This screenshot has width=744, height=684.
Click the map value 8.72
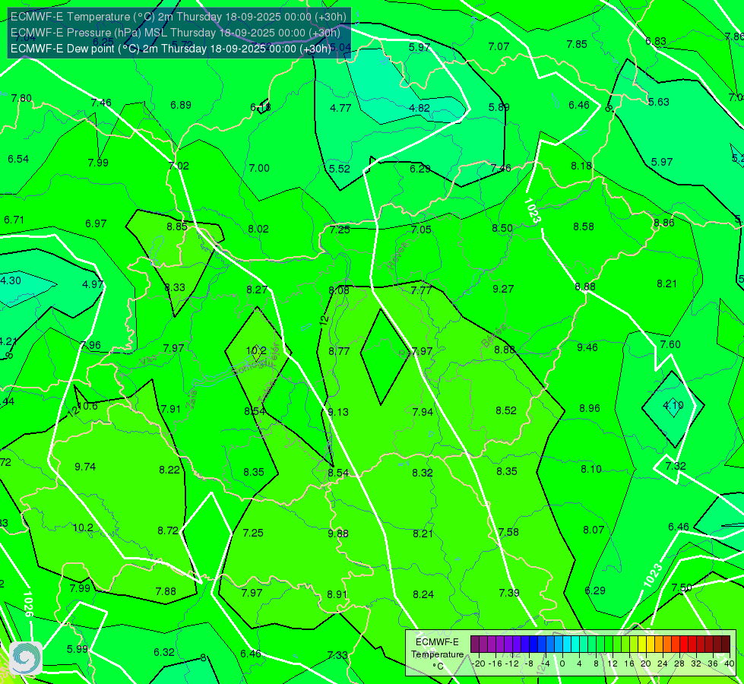[168, 530]
